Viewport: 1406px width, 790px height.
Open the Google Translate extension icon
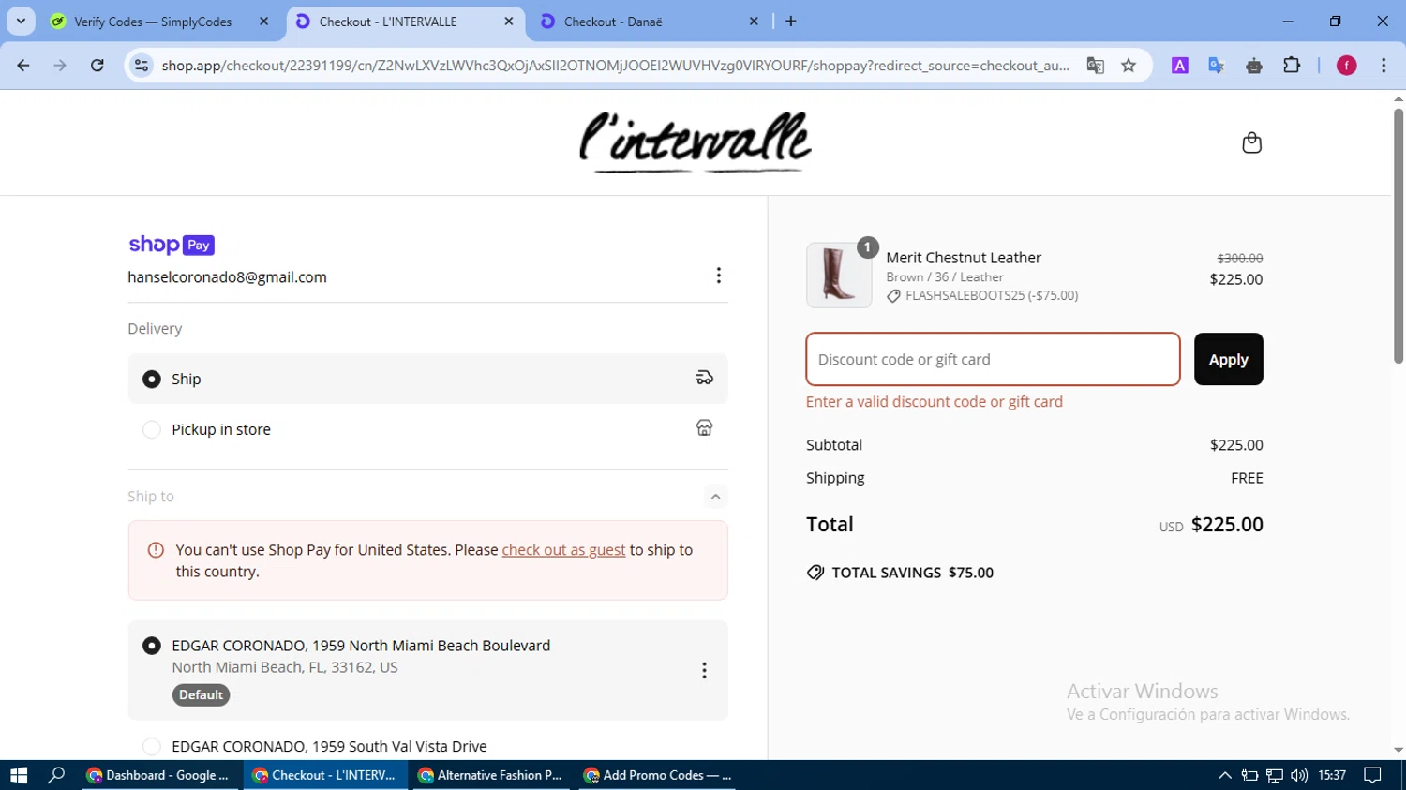pyautogui.click(x=1217, y=66)
